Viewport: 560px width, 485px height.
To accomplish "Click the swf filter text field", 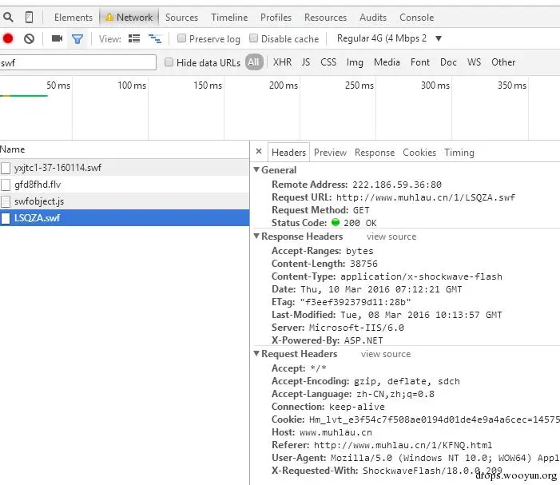I will tap(77, 62).
